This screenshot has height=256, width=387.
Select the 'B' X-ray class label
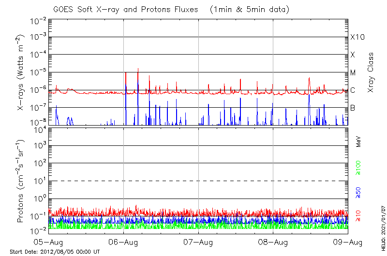(x=353, y=108)
